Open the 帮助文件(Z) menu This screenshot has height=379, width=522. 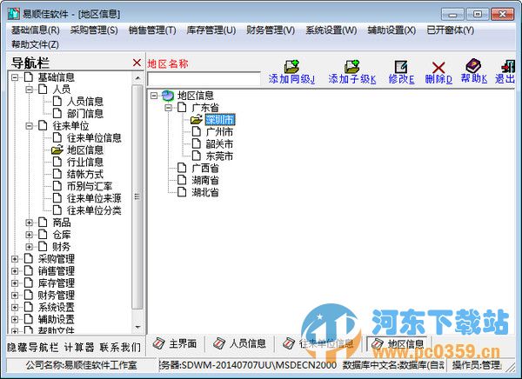[35, 44]
